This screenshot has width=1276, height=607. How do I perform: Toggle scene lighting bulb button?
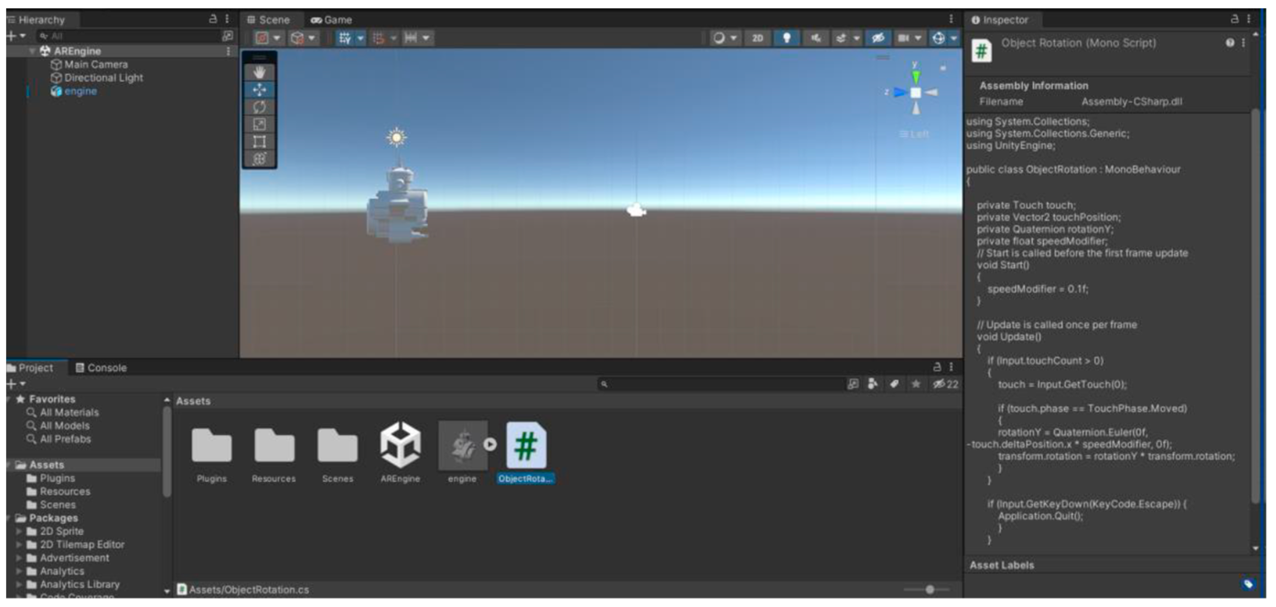(786, 38)
